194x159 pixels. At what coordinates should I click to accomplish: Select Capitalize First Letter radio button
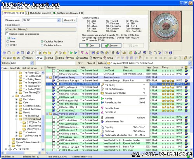pyautogui.click(x=42, y=42)
